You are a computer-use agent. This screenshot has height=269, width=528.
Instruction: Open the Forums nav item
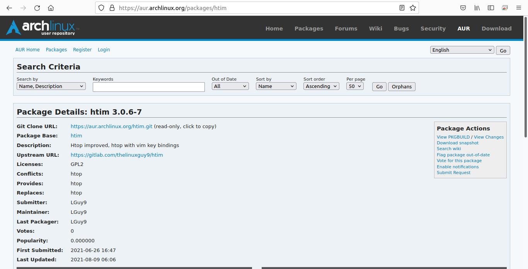(346, 29)
